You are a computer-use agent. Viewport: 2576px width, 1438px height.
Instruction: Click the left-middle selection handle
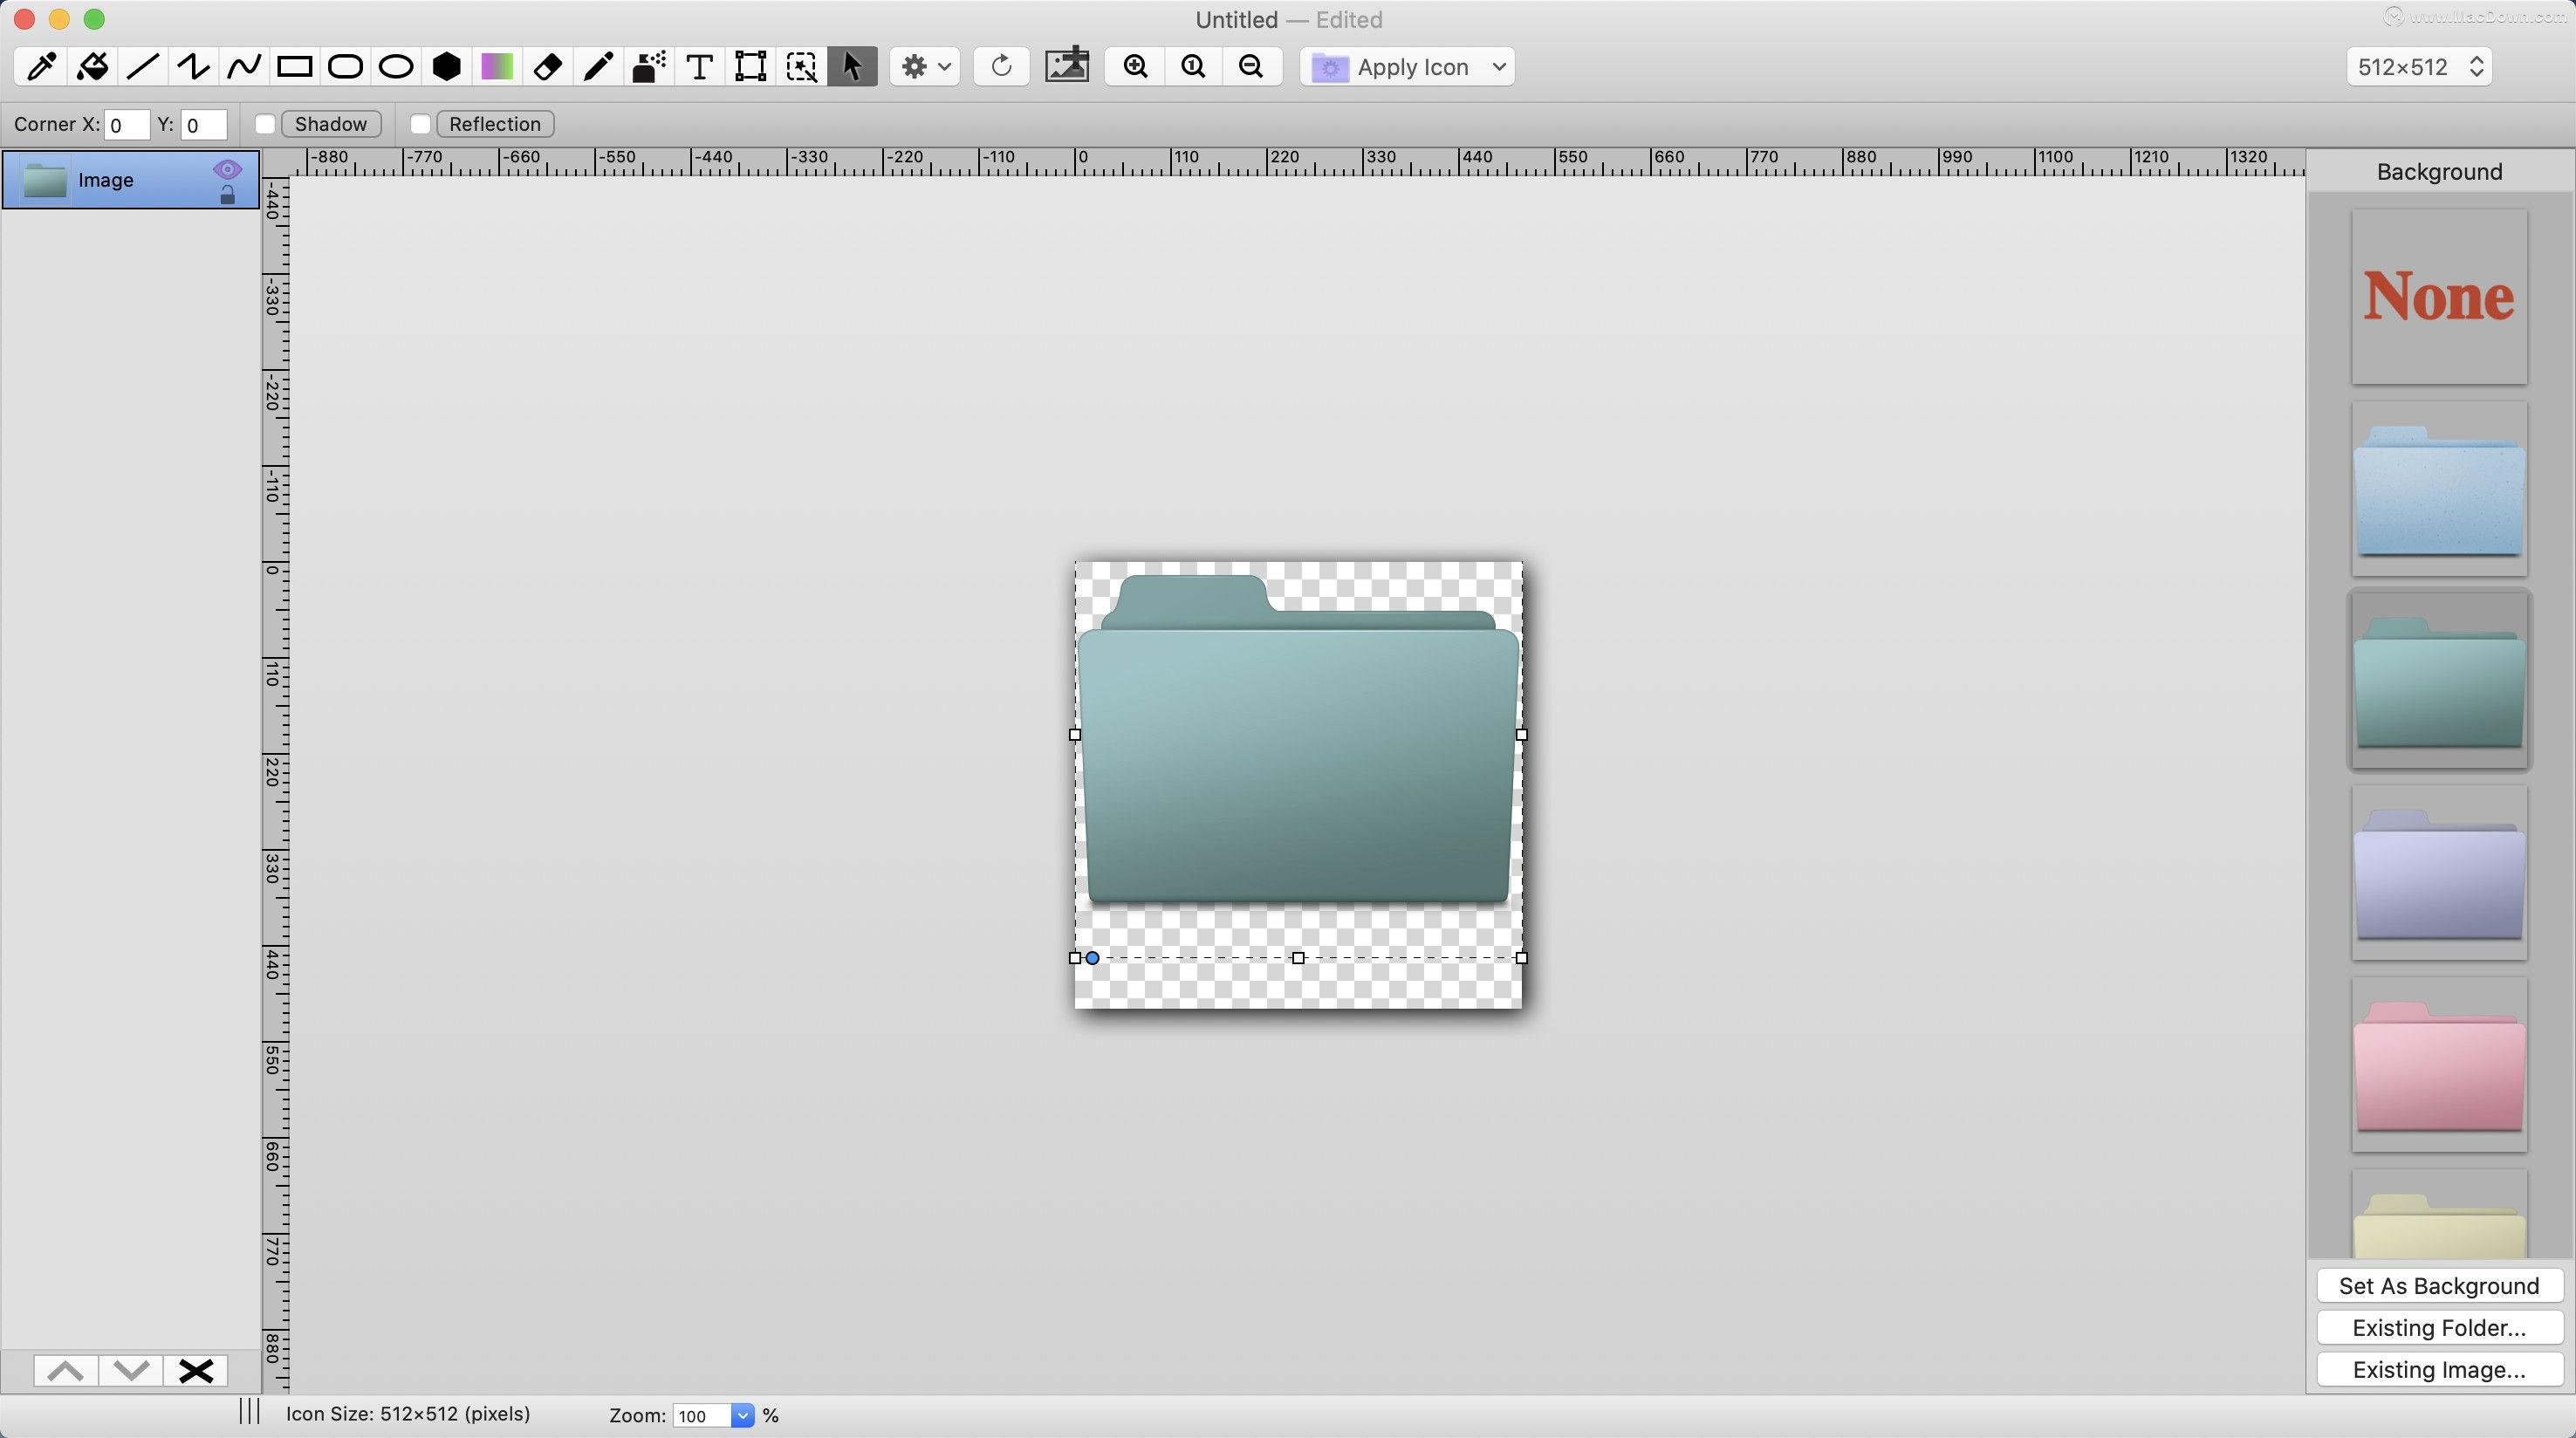[1075, 734]
